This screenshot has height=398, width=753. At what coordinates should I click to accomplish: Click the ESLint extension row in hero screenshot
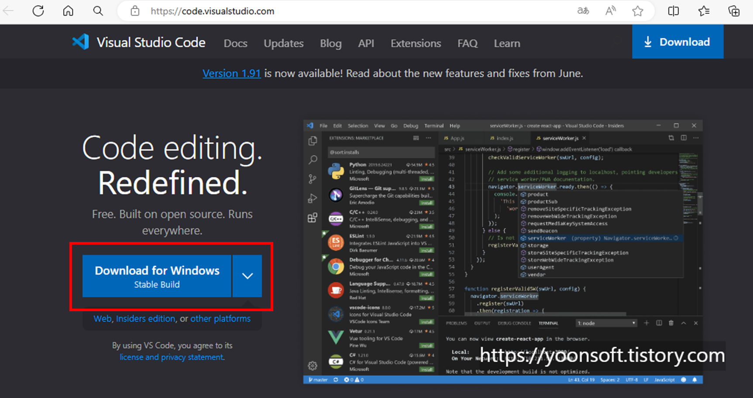coord(381,243)
